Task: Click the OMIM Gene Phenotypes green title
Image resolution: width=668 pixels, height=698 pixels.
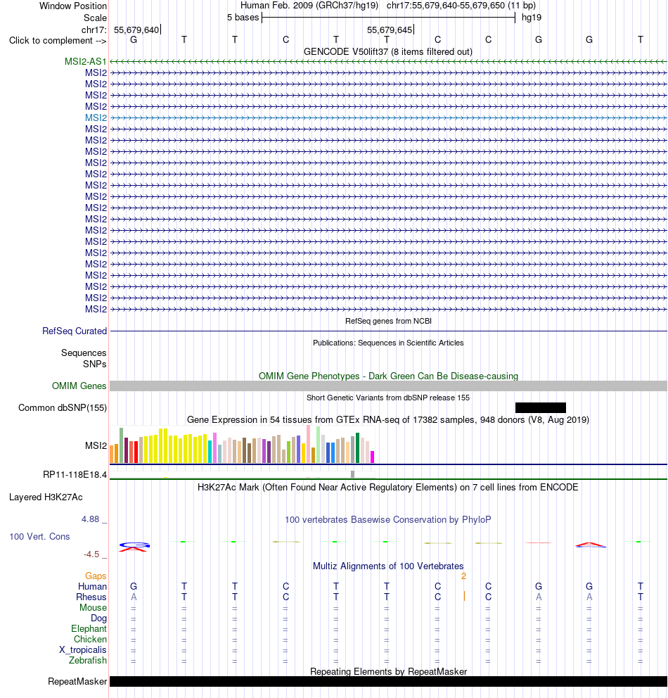Action: click(x=388, y=376)
